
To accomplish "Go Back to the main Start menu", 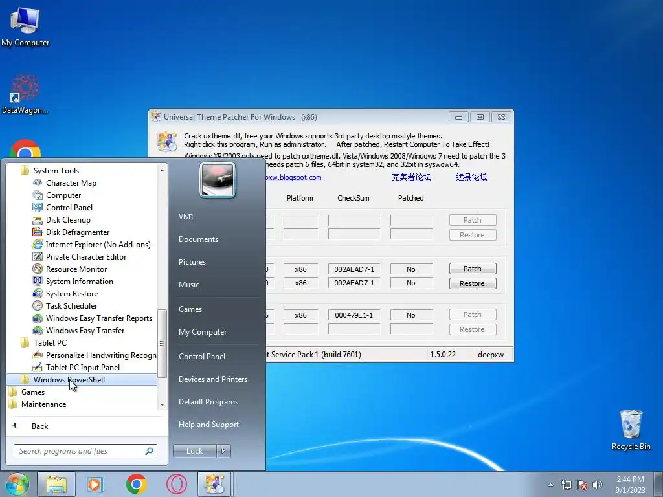I will coord(39,426).
